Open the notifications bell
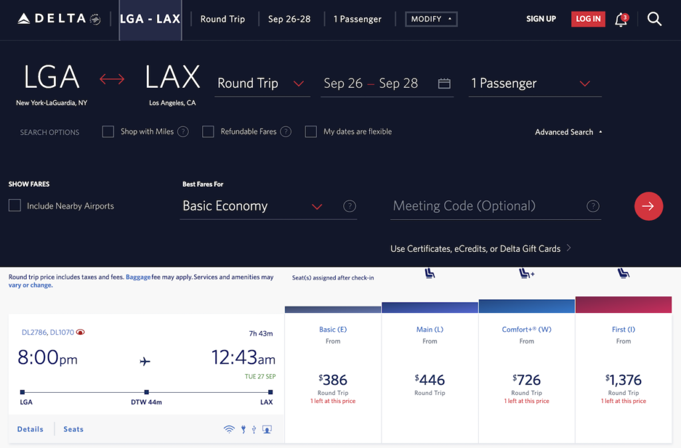Image resolution: width=681 pixels, height=448 pixels. [x=621, y=19]
